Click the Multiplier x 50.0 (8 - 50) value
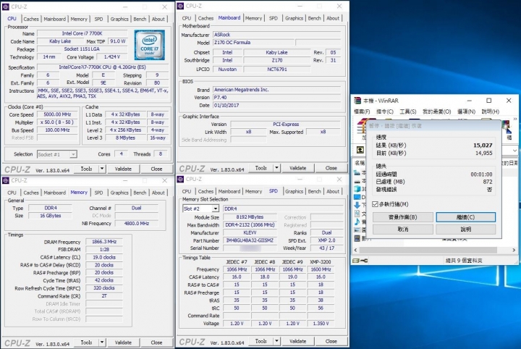Viewport: 521px width, 349px height. click(x=57, y=122)
